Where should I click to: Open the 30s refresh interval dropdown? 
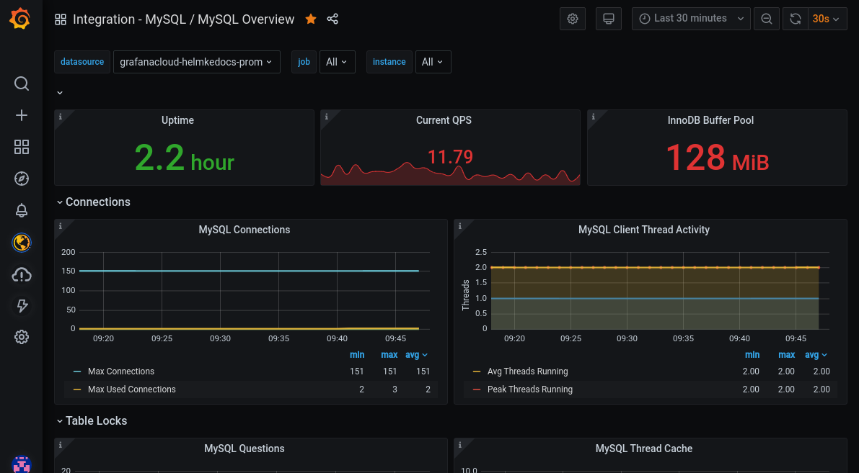[x=827, y=19]
